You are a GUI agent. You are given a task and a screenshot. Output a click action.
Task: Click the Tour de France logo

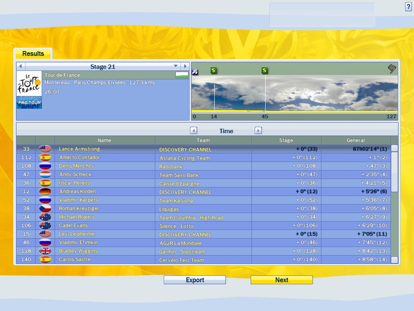tap(29, 84)
